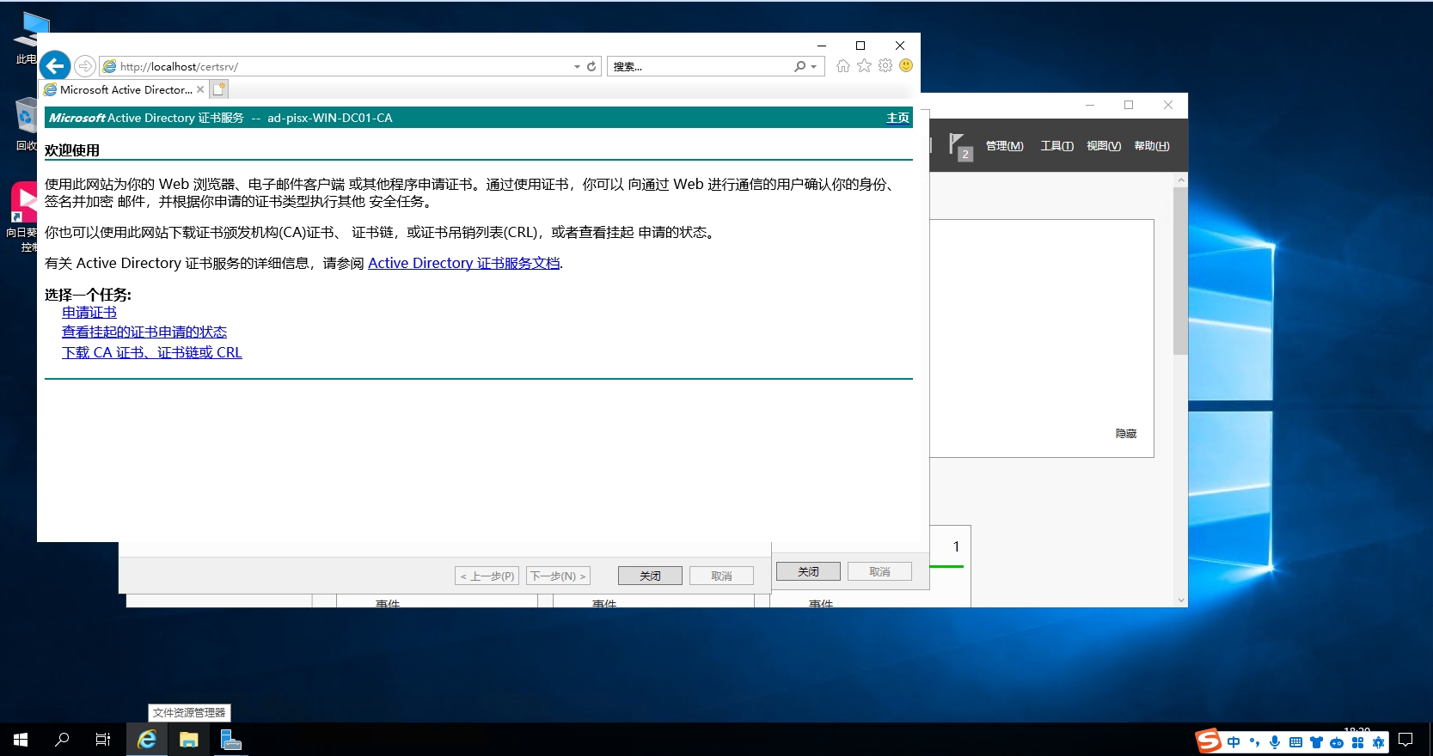Click the Server Manager notifications flag

(x=958, y=145)
